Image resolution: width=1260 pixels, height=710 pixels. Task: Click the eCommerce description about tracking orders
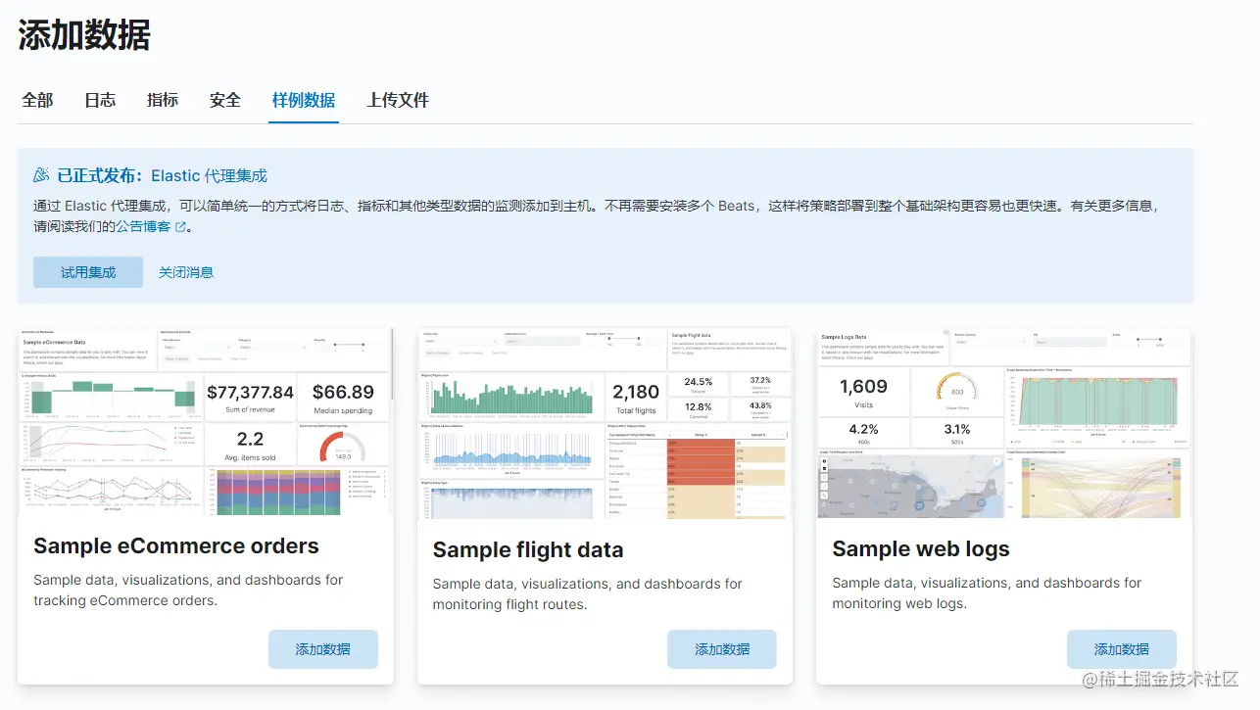(188, 590)
